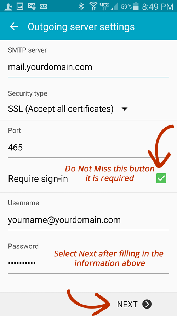Screen dimensions: 177x316
Task: Click the Port field showing 465
Action: pyautogui.click(x=88, y=148)
